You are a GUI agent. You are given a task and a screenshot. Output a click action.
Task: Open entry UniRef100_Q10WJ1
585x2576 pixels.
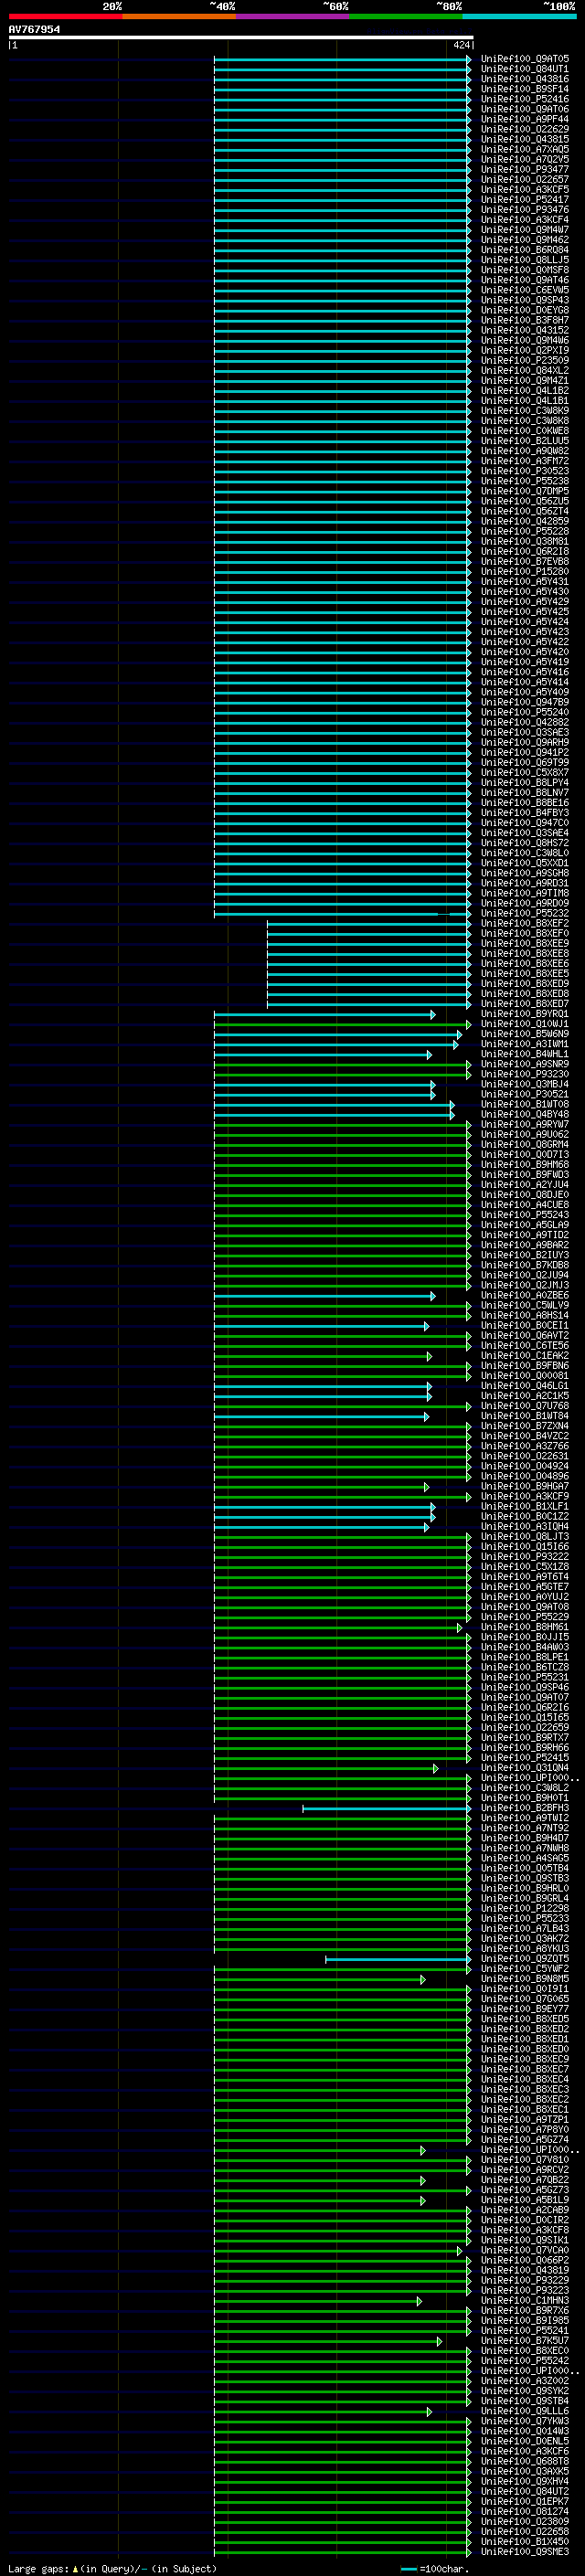click(x=525, y=1024)
